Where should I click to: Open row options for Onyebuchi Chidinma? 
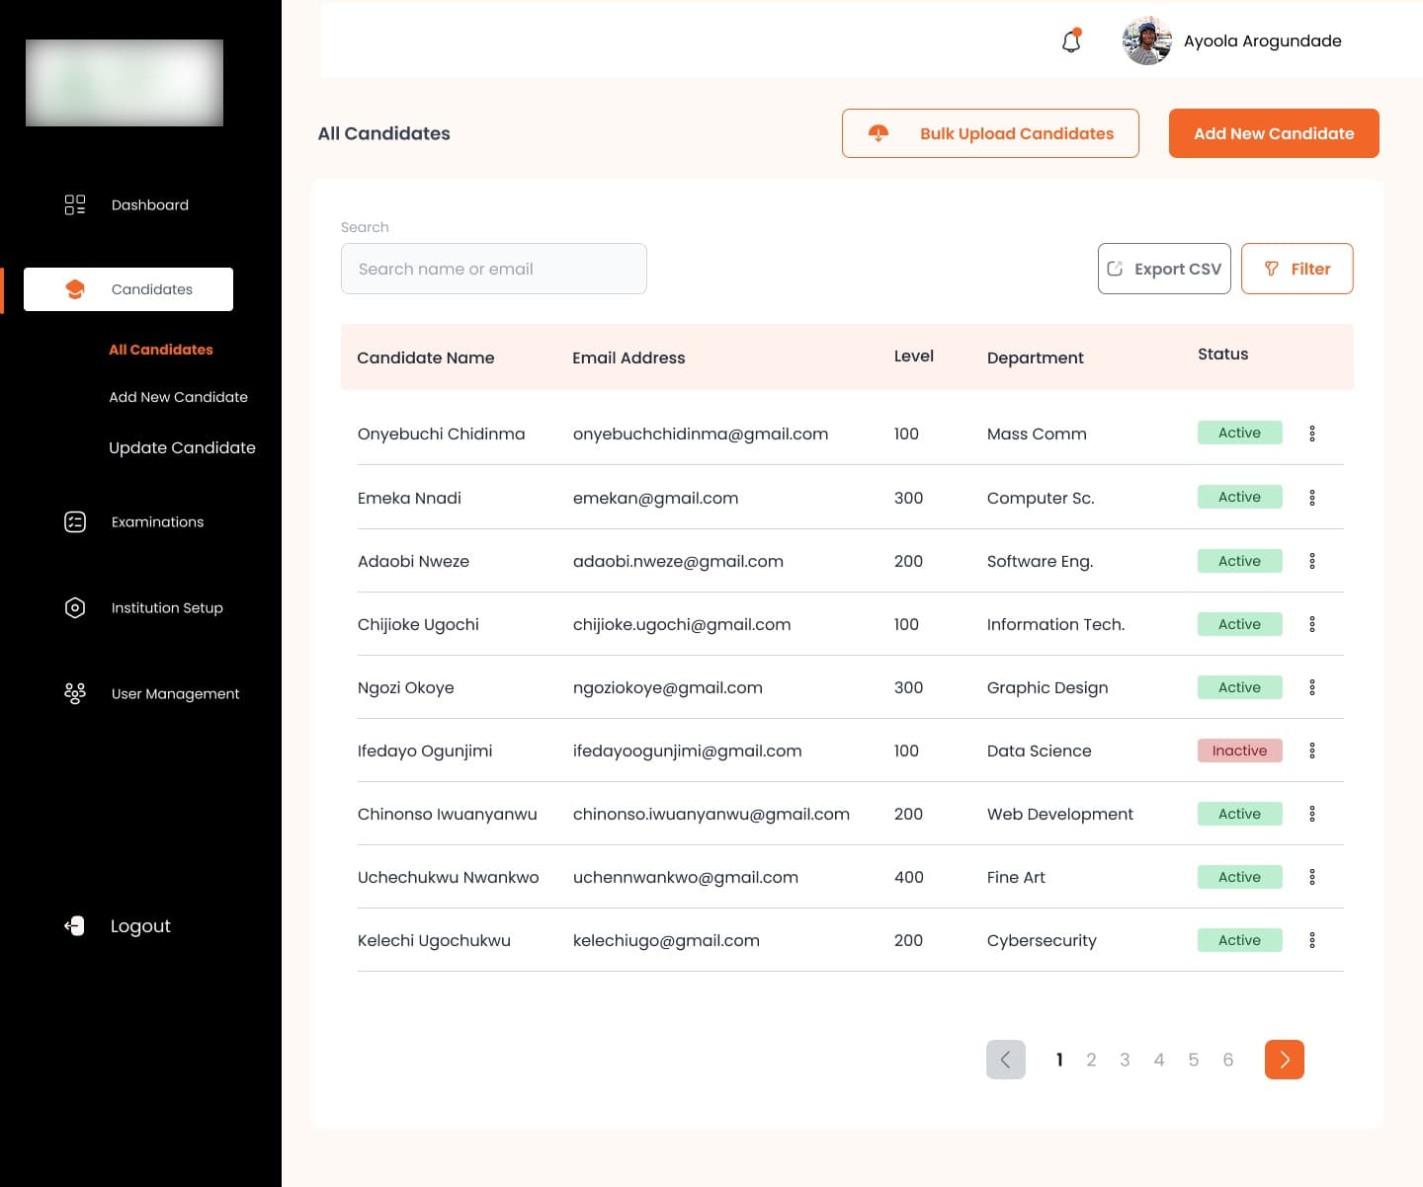(1312, 434)
